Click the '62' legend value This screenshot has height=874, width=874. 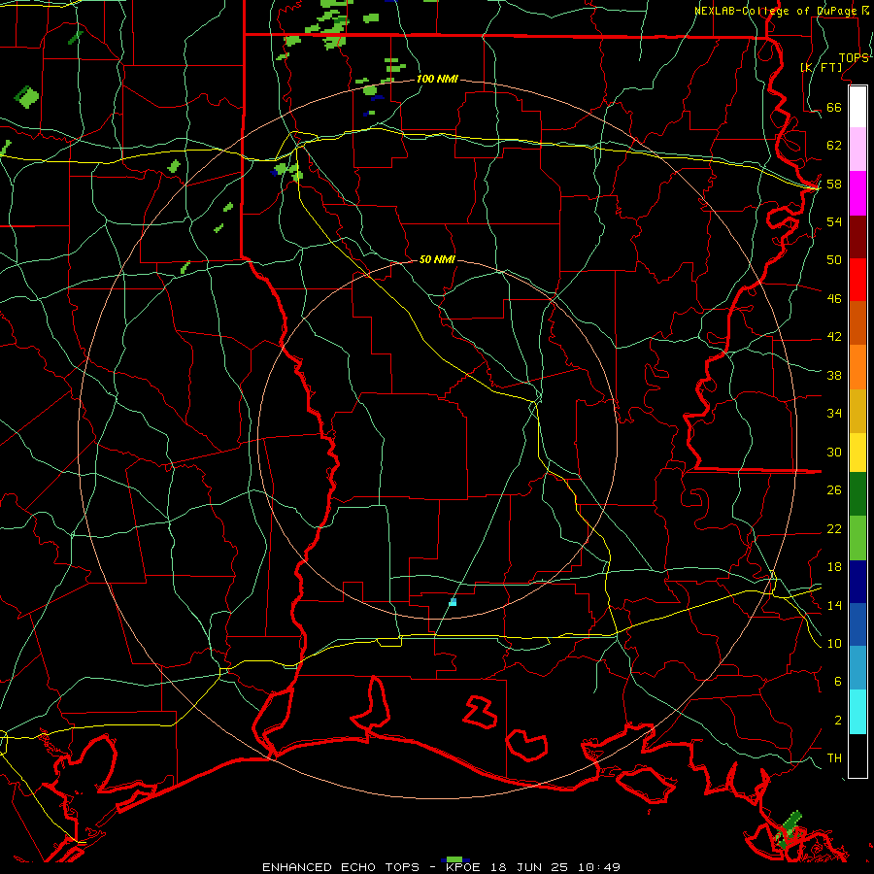point(834,146)
